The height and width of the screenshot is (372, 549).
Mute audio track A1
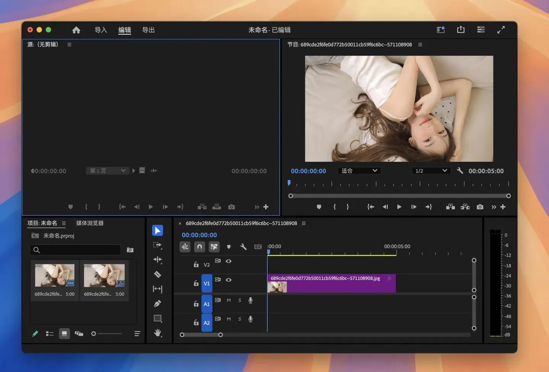click(229, 300)
